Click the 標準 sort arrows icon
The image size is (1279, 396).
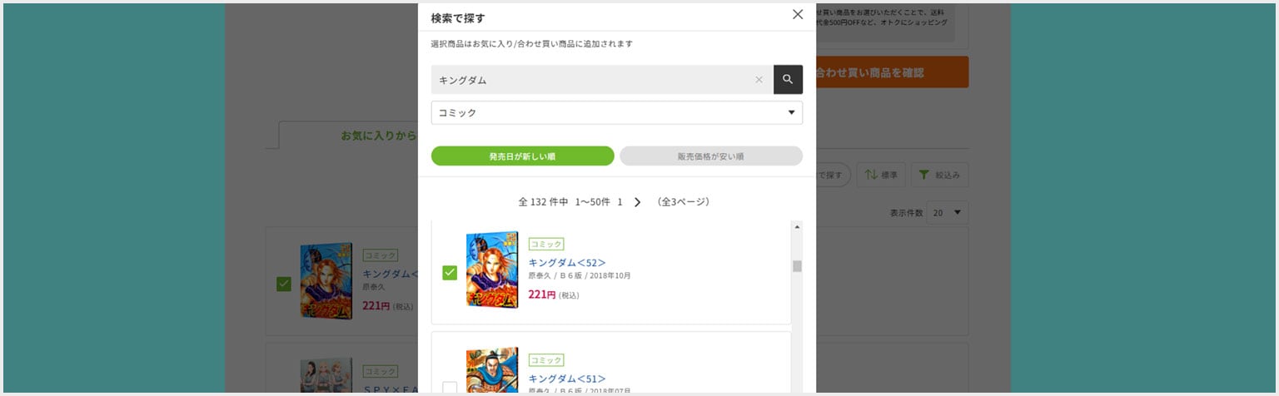871,175
